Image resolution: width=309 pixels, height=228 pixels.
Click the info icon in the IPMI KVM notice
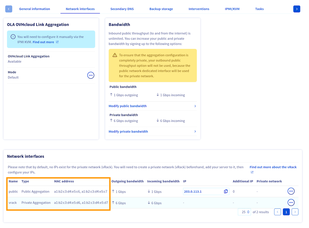[13, 37]
